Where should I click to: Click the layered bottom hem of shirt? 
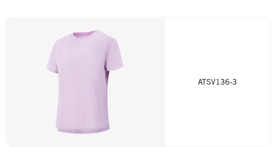click(83, 131)
